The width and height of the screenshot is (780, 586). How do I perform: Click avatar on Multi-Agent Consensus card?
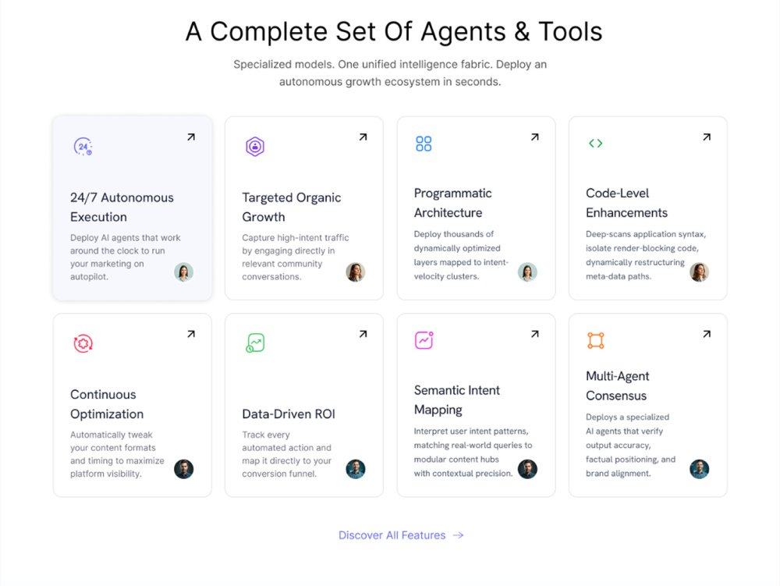click(x=700, y=469)
